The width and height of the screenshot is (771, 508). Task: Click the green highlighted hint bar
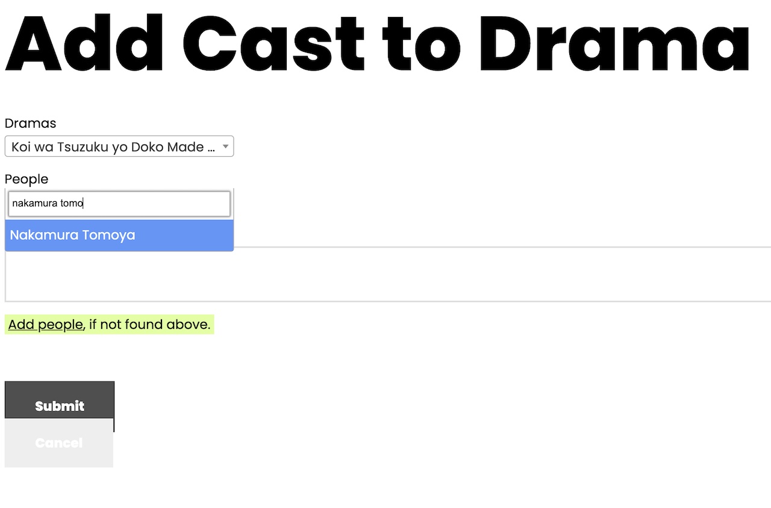[110, 324]
